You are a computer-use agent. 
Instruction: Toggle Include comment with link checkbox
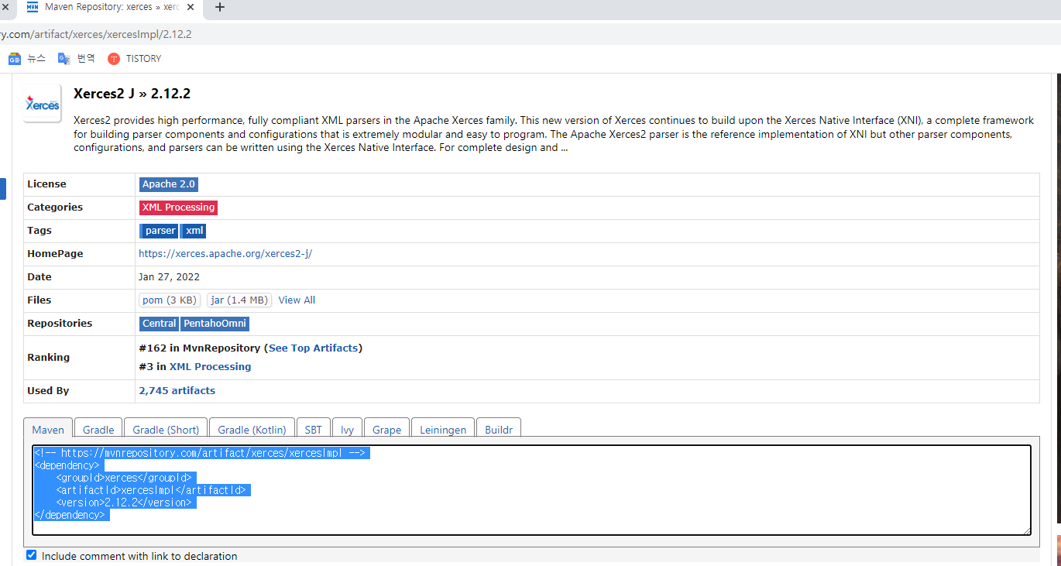point(31,555)
